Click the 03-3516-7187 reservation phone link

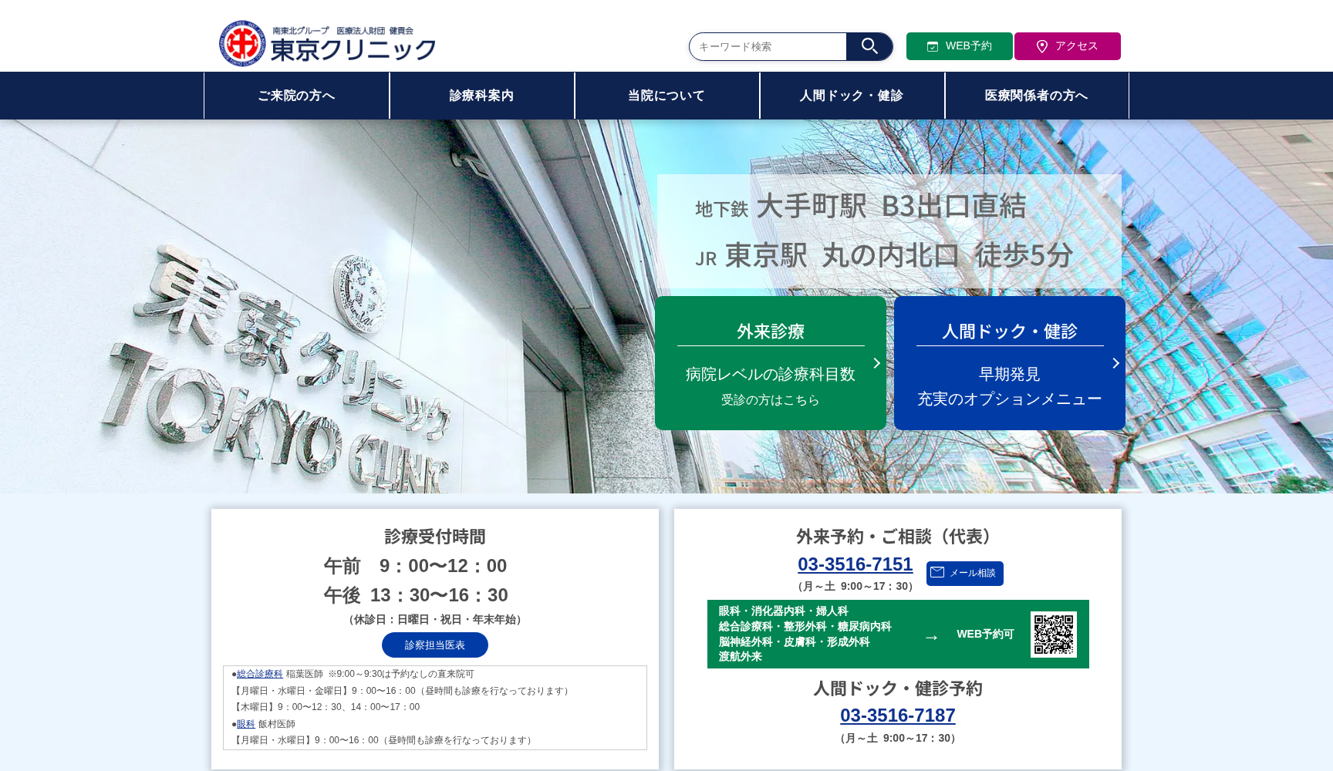pos(896,715)
